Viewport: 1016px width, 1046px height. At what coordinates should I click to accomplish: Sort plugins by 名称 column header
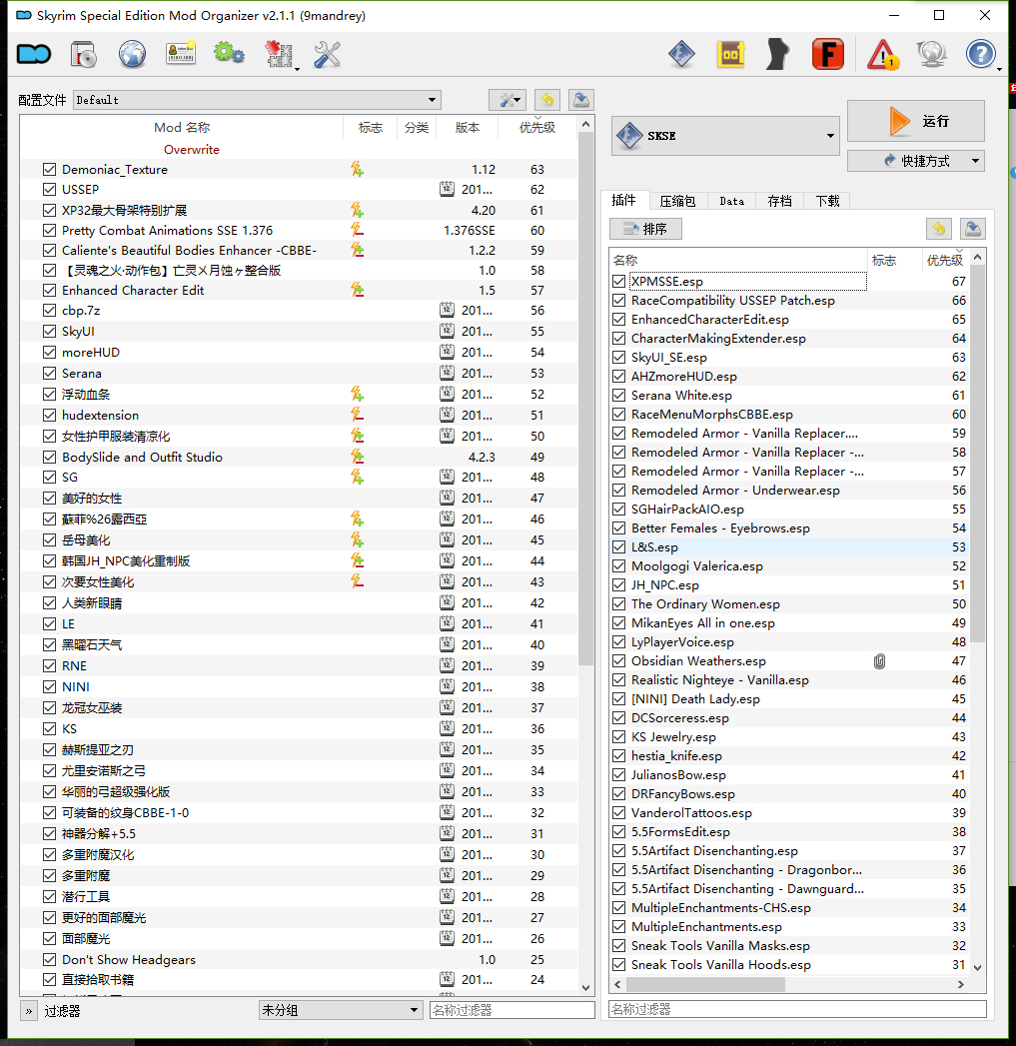click(x=738, y=260)
